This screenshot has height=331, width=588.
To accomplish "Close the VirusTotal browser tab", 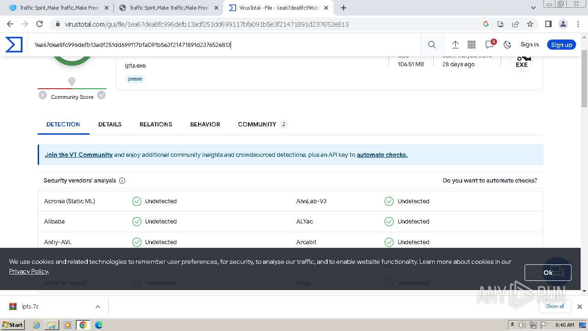I will tap(326, 8).
